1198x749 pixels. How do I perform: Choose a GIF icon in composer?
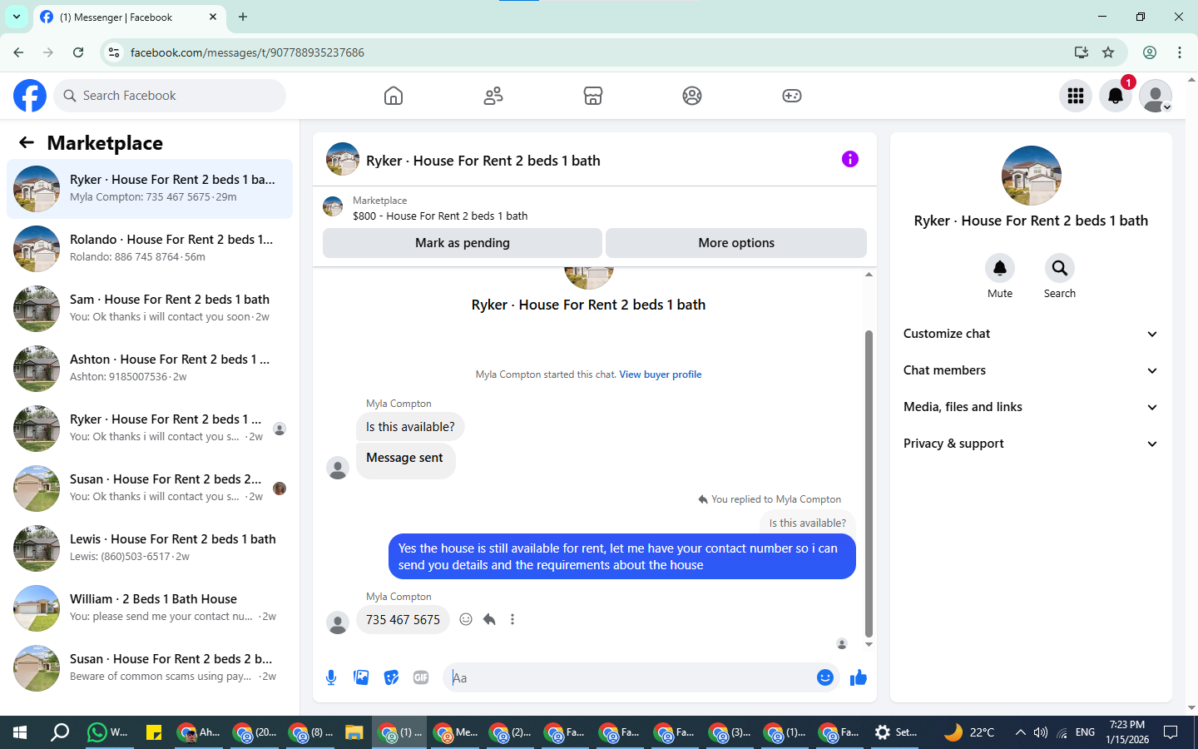pos(421,677)
